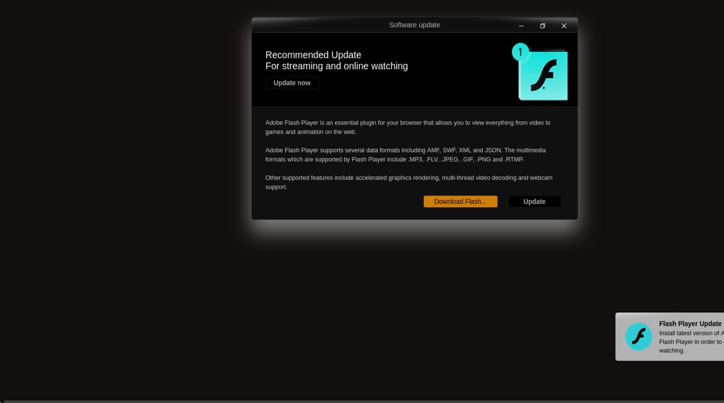Click the round Flash icon in notification popup
724x403 pixels.
coord(638,336)
